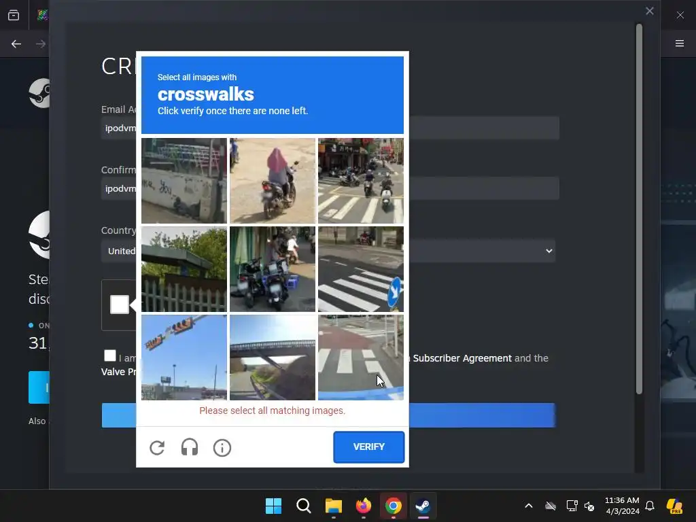The height and width of the screenshot is (522, 696).
Task: Expand the country dropdown arrow
Action: [549, 251]
